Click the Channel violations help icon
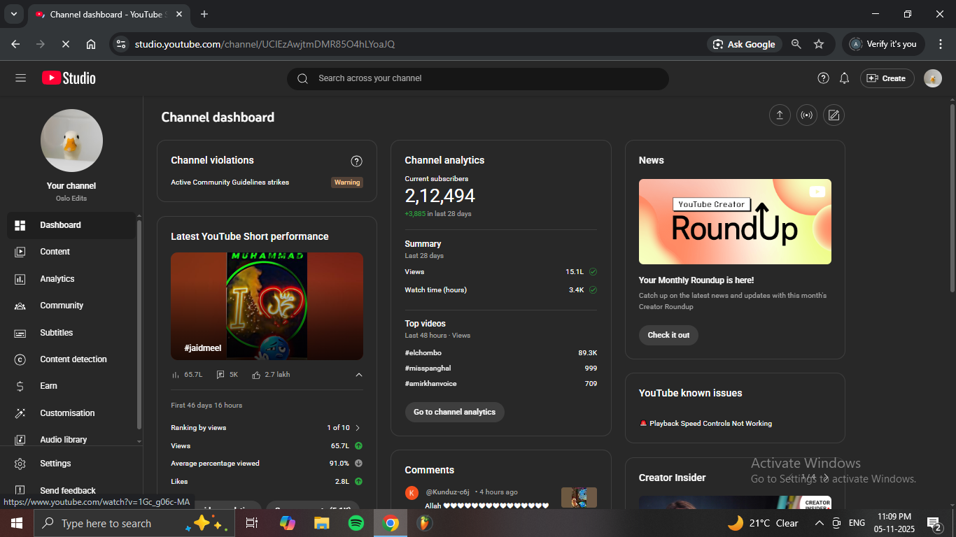The width and height of the screenshot is (956, 537). (356, 161)
